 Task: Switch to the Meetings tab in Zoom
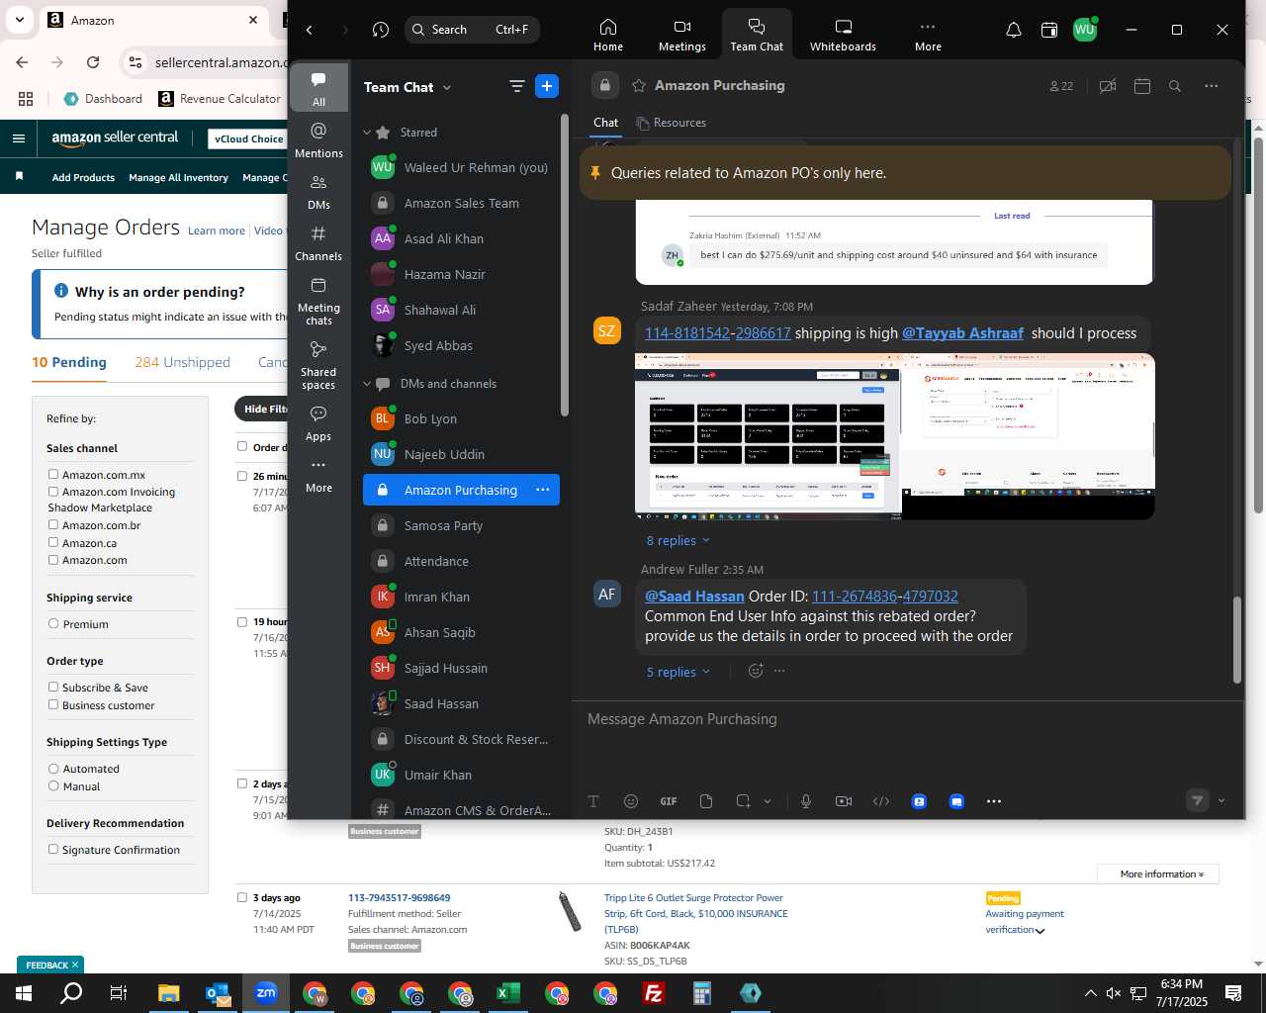click(x=681, y=36)
